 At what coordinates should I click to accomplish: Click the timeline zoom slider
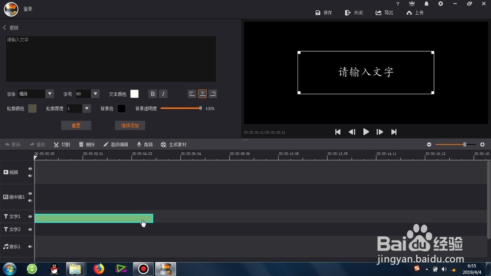[x=456, y=144]
